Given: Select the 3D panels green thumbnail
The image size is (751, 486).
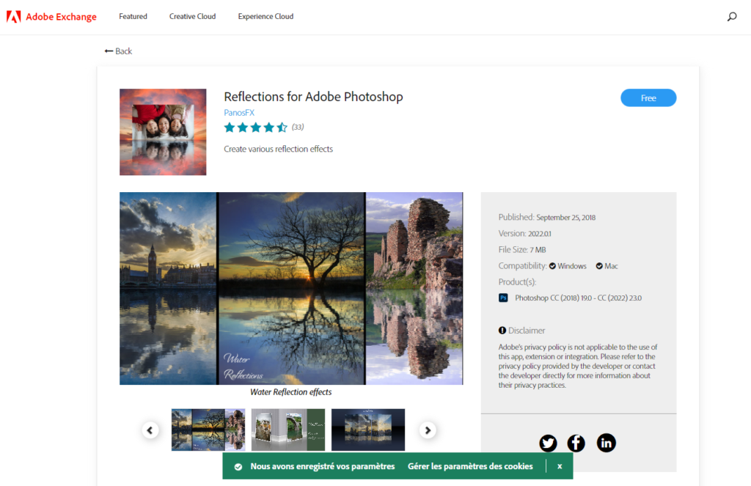Looking at the screenshot, I should point(288,430).
